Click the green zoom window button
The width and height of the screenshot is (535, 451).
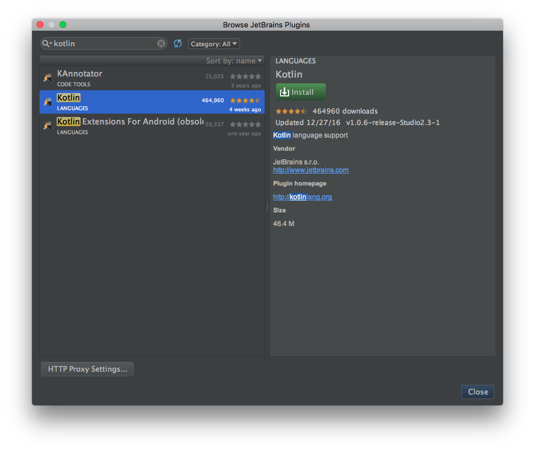(x=63, y=25)
